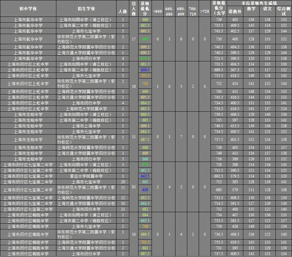Click 人数 value 21 for 上海市闵行中学
The image size is (292, 257).
point(123,209)
